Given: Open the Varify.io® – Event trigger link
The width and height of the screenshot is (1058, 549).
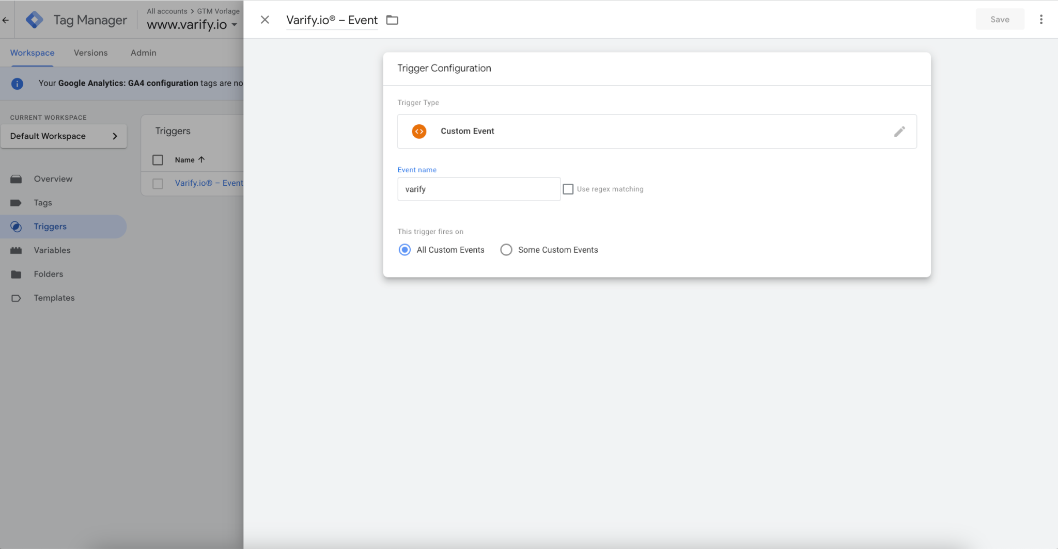Looking at the screenshot, I should [209, 183].
